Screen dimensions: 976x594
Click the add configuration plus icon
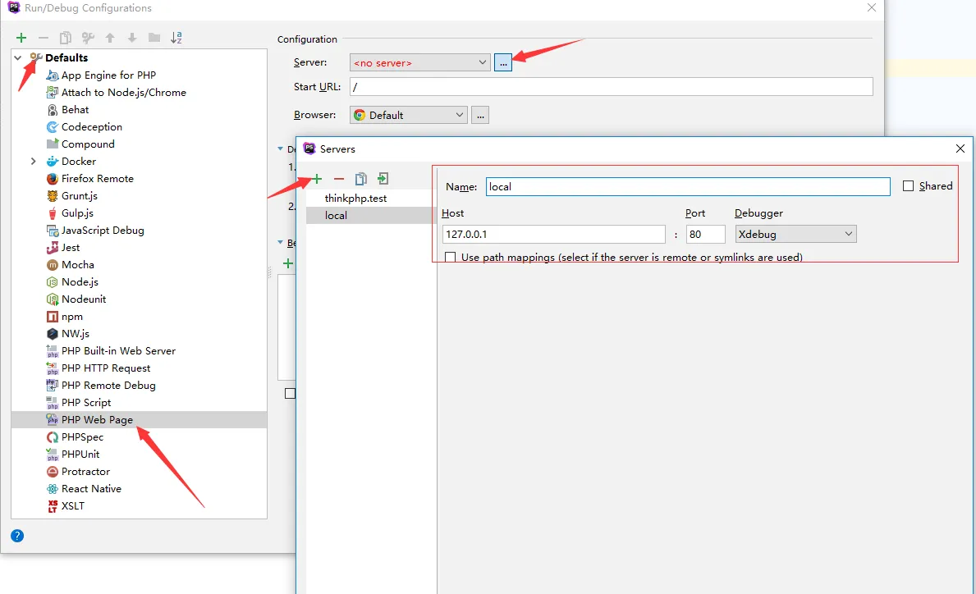pyautogui.click(x=21, y=38)
